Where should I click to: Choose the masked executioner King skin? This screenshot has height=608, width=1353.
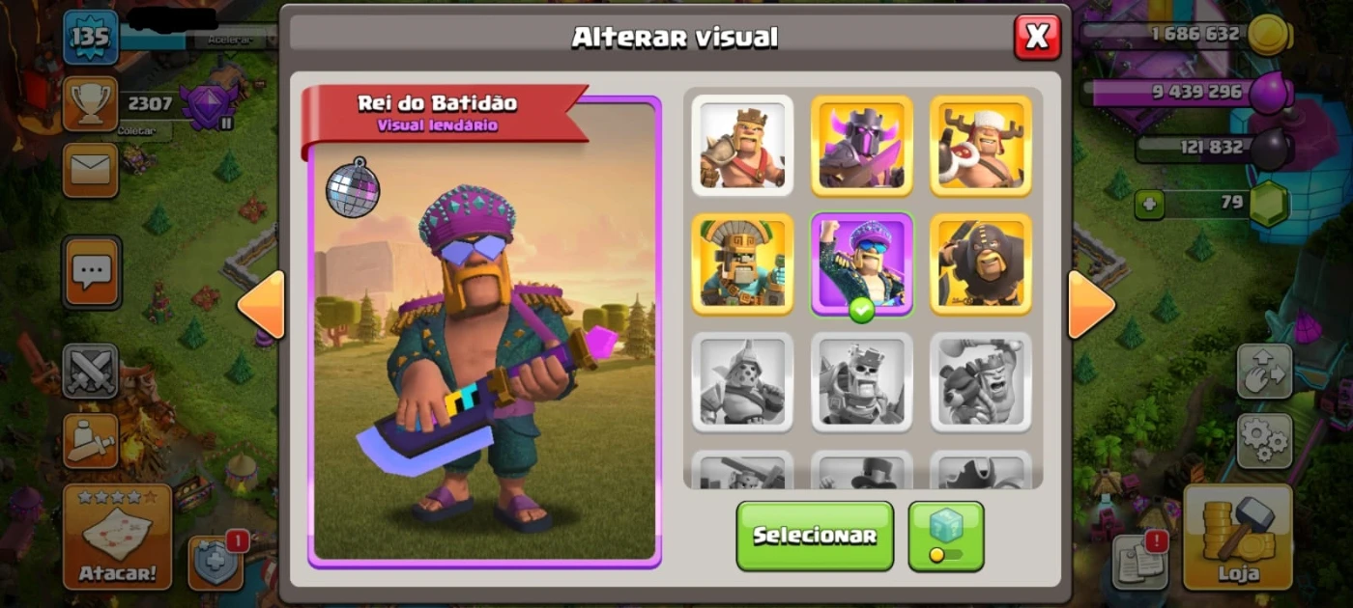click(981, 264)
